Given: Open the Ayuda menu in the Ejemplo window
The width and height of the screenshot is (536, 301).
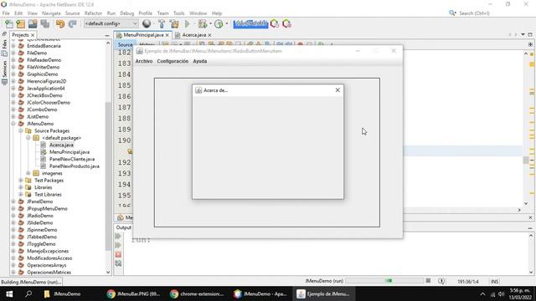Looking at the screenshot, I should point(200,61).
